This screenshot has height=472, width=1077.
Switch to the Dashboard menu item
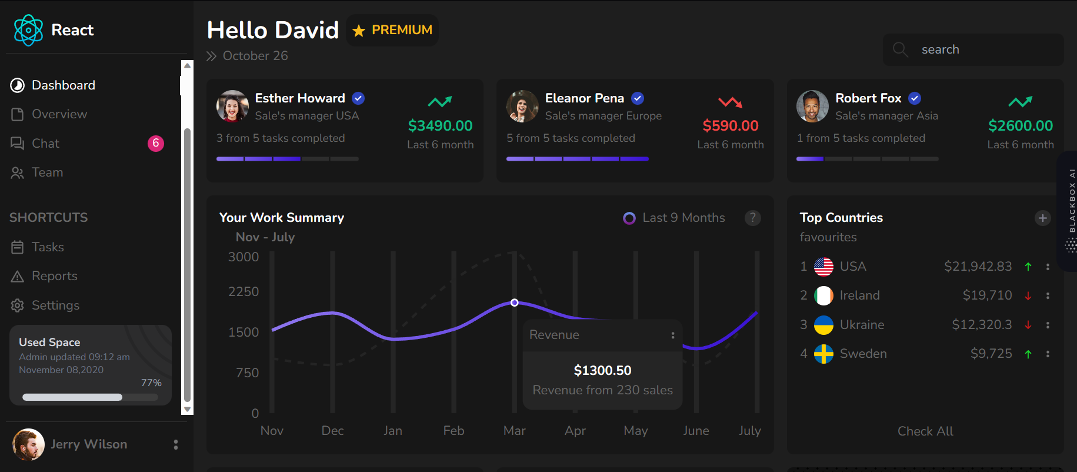(63, 85)
